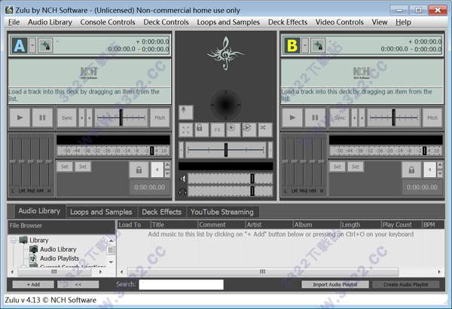452x309 pixels.
Task: Pause the track on Deck A
Action: coord(42,118)
